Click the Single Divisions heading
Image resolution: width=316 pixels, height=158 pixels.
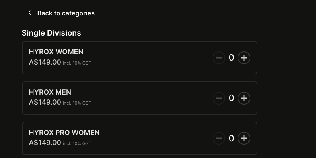51,33
